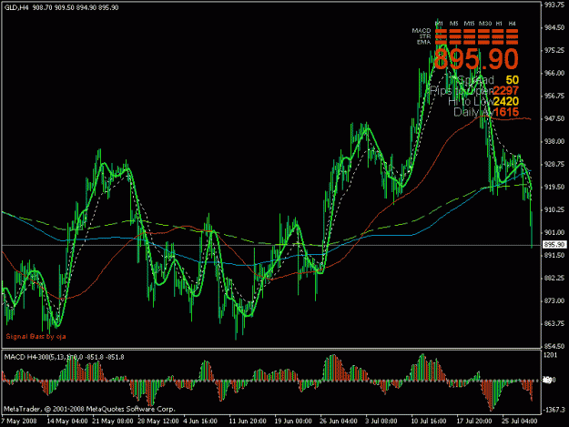This screenshot has height=427, width=569.
Task: Click the 7 May 2008 date label
Action: coord(18,421)
